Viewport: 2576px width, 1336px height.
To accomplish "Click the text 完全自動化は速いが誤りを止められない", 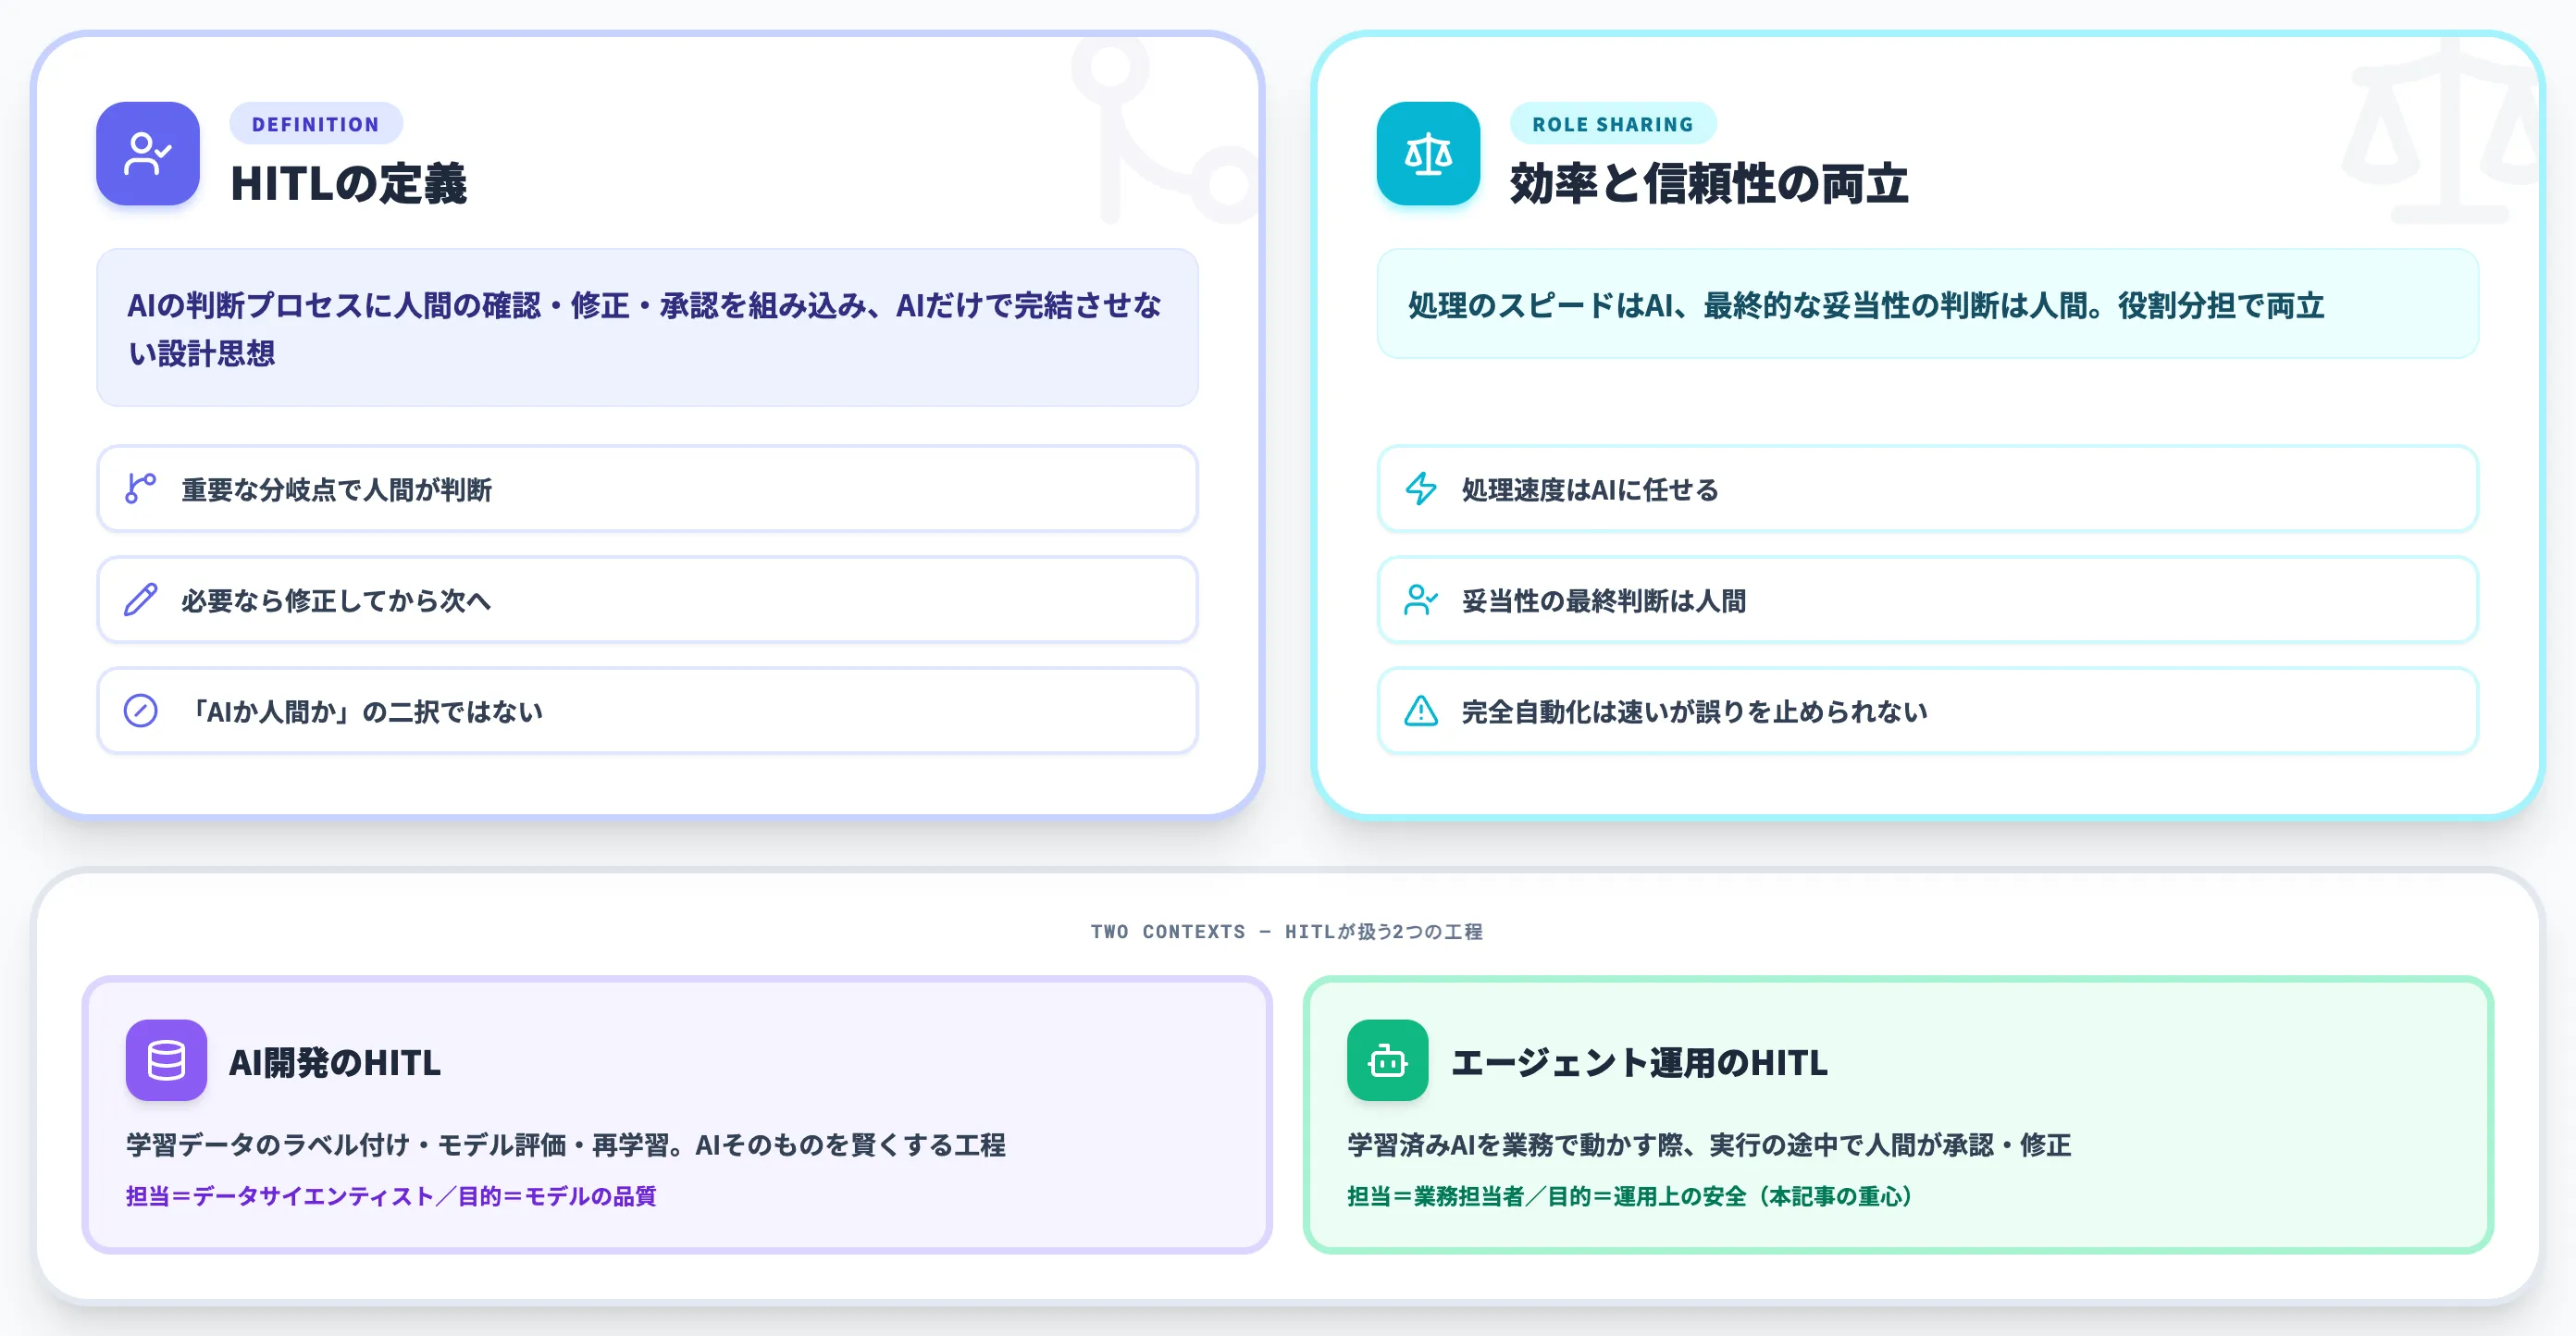I will [1695, 712].
